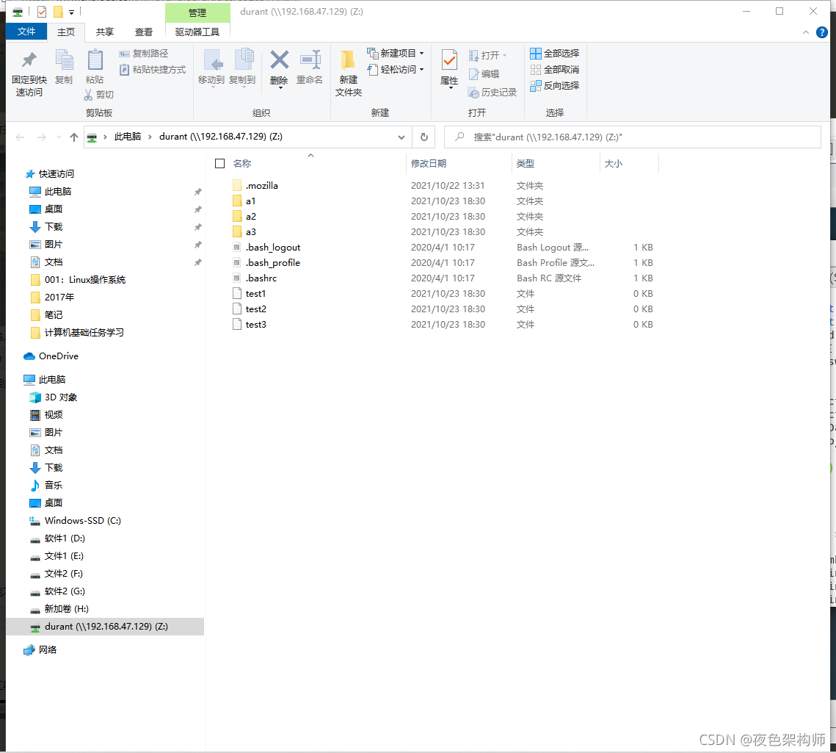Click the search box for durant drive
Image resolution: width=836 pixels, height=753 pixels.
tap(633, 137)
